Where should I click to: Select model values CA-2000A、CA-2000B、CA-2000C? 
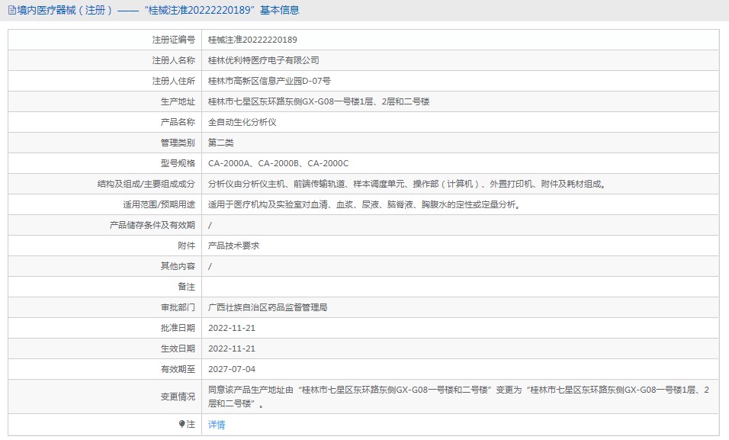point(278,163)
